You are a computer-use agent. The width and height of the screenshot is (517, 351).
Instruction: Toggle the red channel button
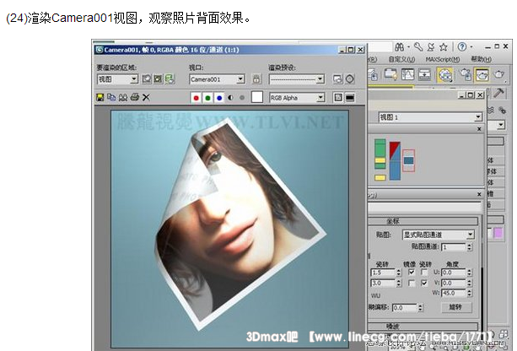point(197,98)
